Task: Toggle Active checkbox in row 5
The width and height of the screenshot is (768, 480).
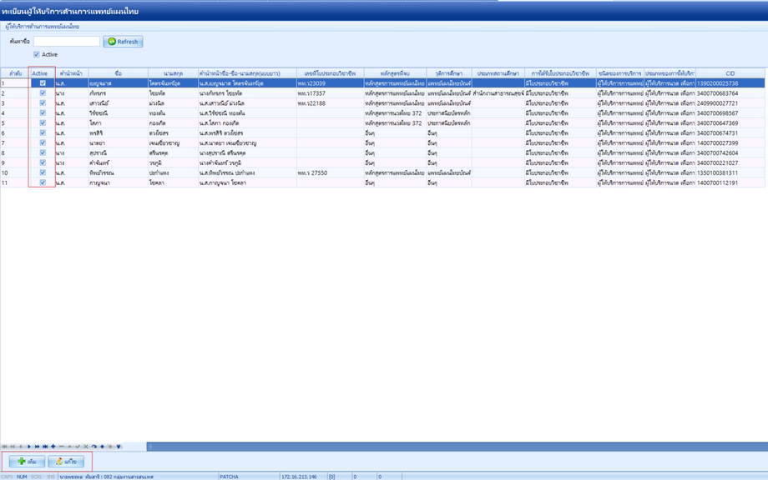Action: click(43, 122)
